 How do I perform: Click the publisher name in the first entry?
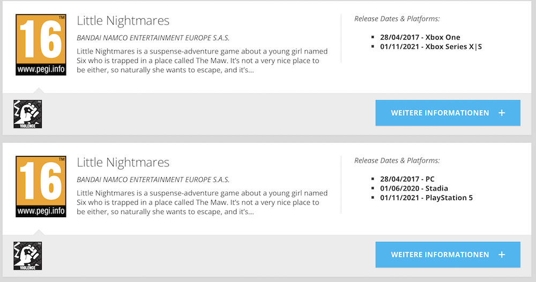pyautogui.click(x=153, y=38)
